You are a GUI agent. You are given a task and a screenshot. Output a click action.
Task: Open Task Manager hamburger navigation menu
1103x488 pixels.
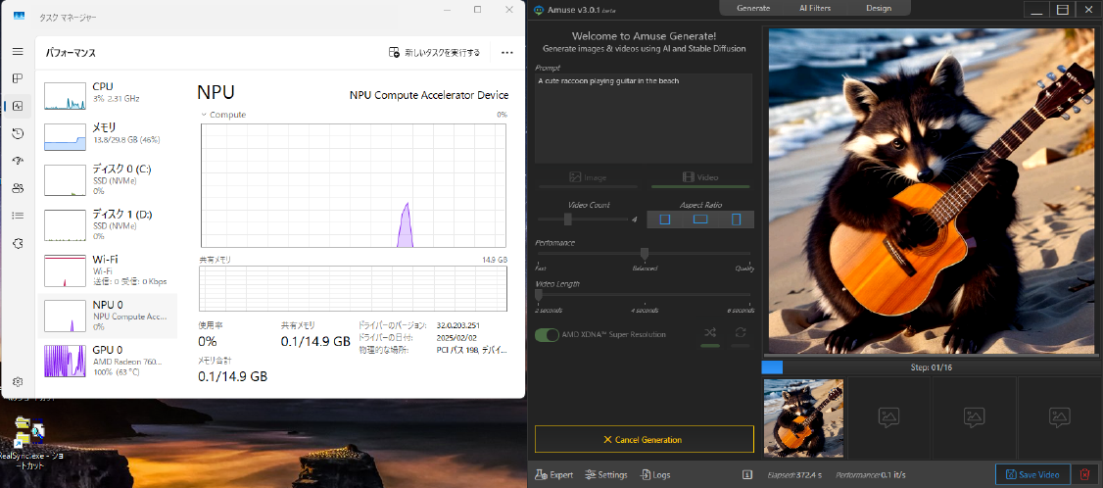18,51
